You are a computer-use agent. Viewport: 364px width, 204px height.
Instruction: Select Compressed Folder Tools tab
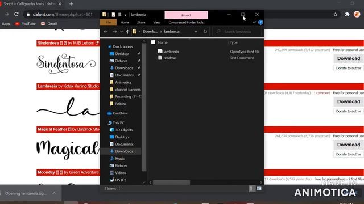pyautogui.click(x=186, y=23)
